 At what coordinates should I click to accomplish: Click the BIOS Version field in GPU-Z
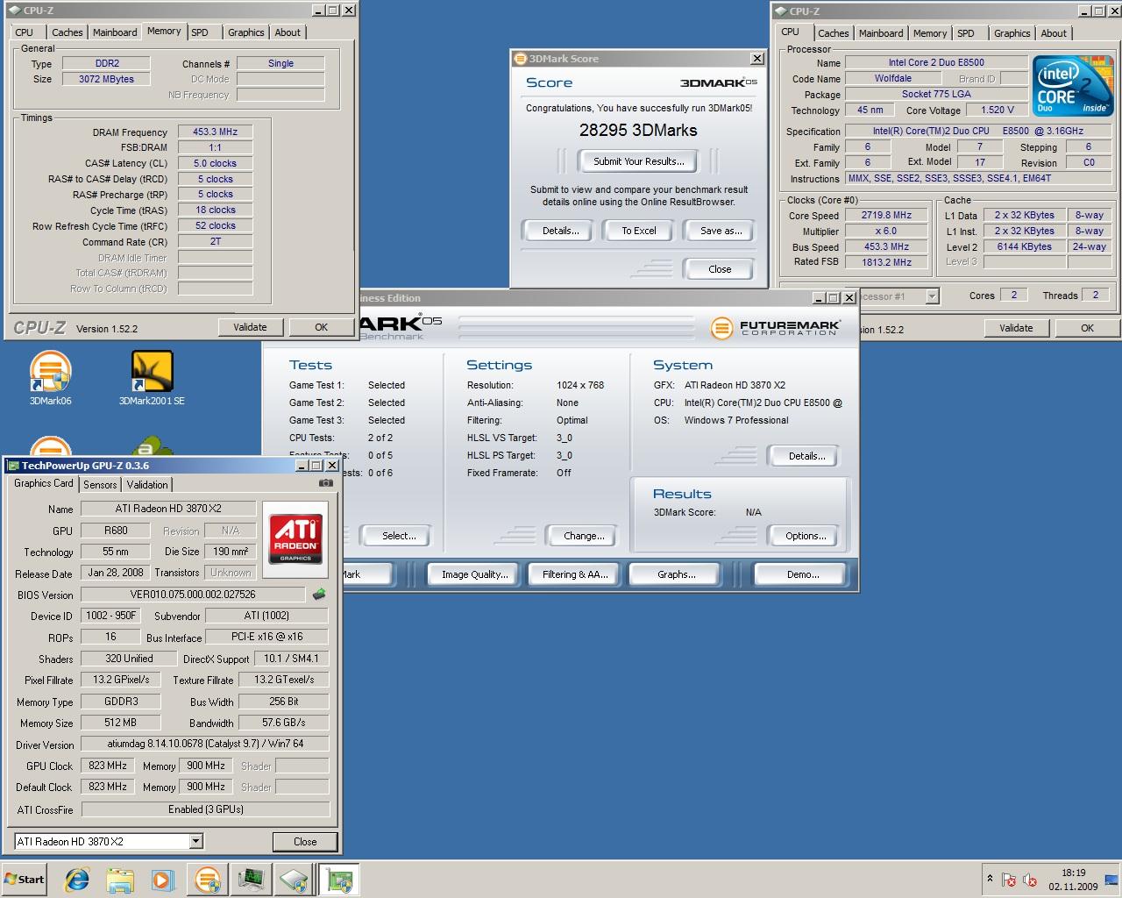193,594
